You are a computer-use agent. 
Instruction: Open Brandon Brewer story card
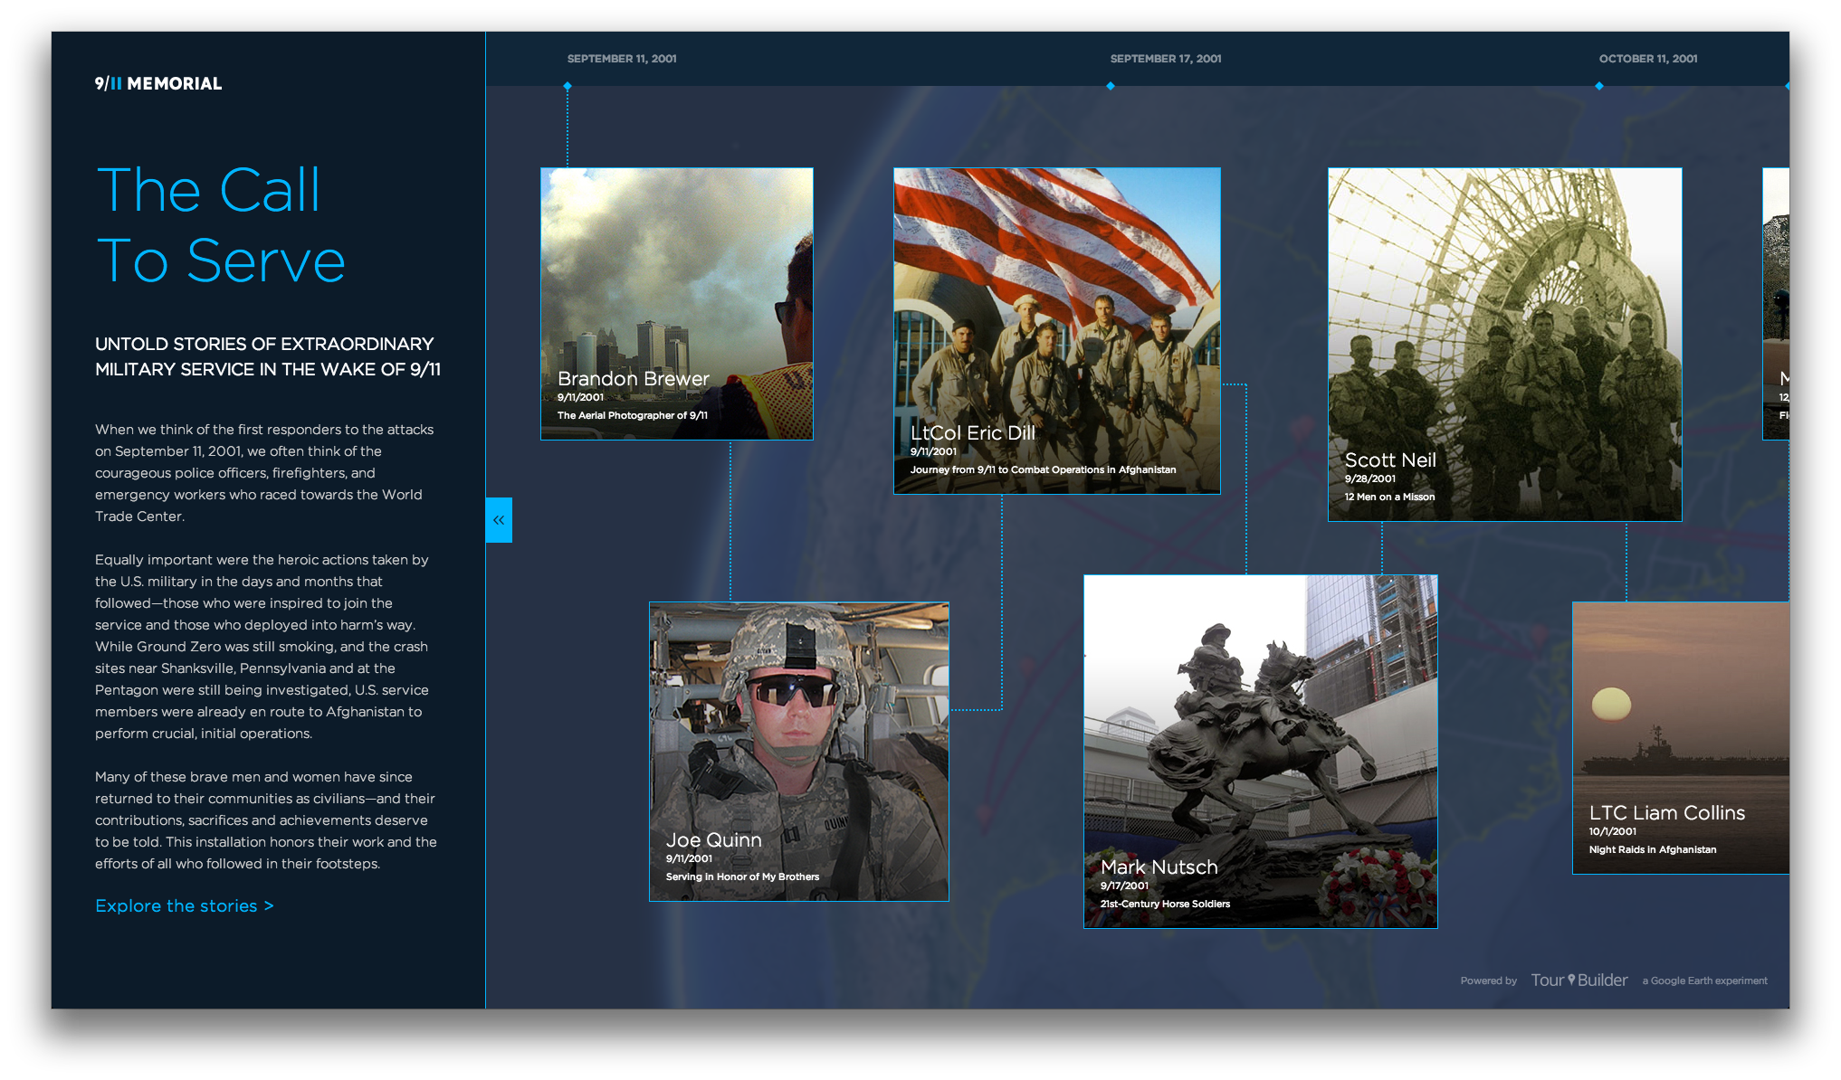pyautogui.click(x=677, y=304)
